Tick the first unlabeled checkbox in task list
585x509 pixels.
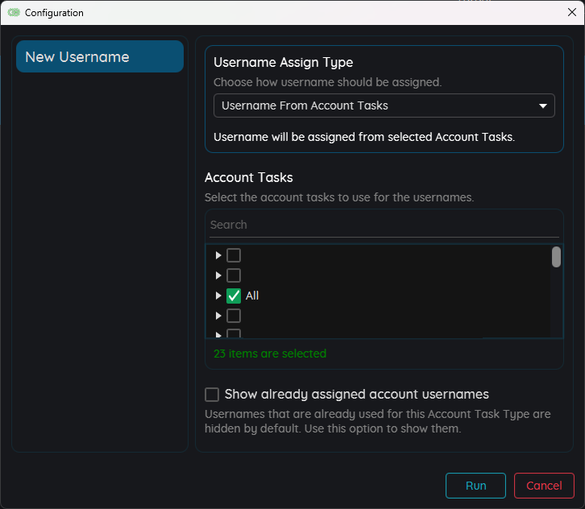click(x=234, y=255)
